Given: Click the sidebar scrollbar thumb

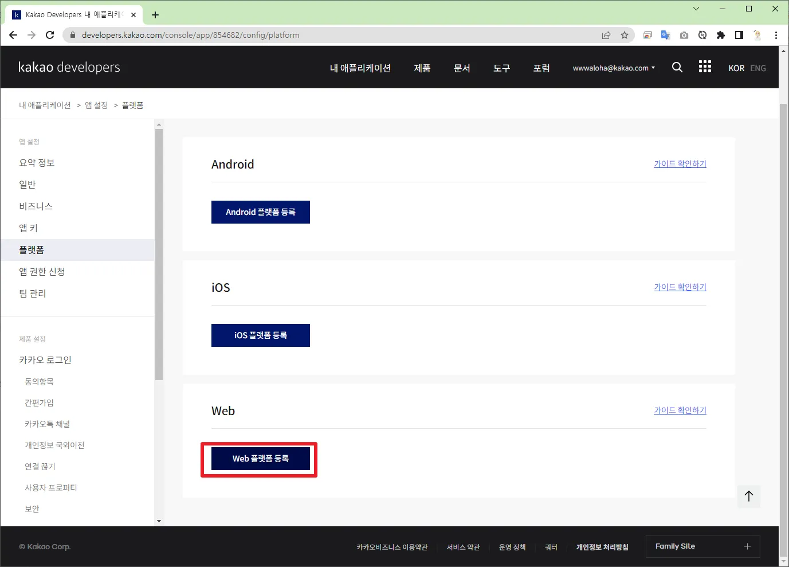Looking at the screenshot, I should 159,255.
